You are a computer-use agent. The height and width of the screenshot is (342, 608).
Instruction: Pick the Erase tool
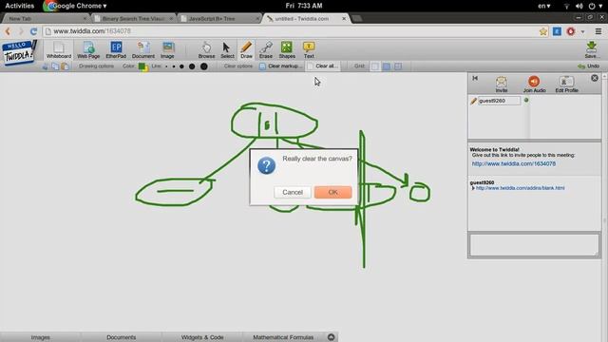[x=266, y=50]
